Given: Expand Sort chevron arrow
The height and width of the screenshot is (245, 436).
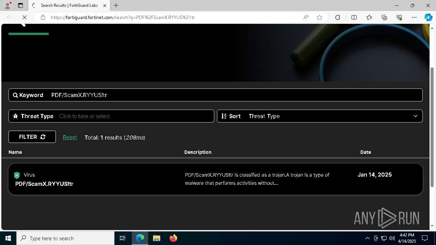Looking at the screenshot, I should click(x=416, y=116).
